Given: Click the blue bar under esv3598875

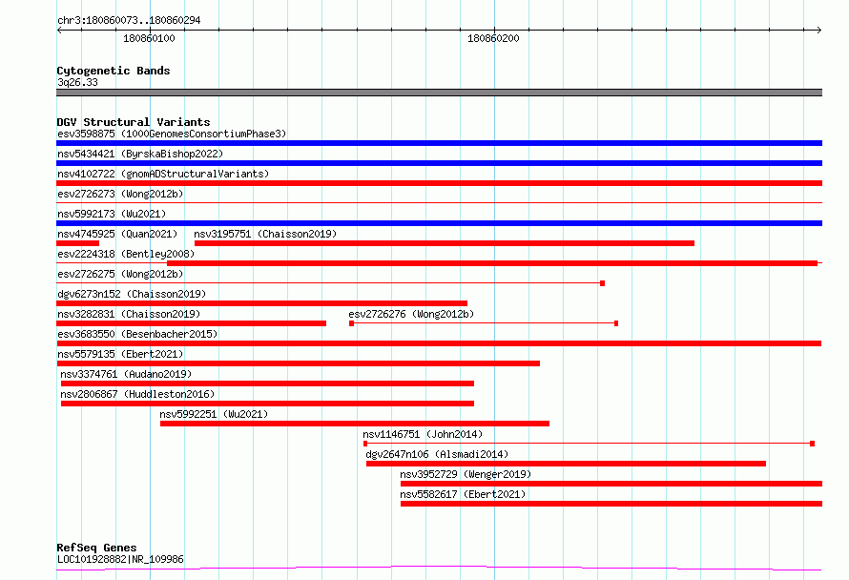Looking at the screenshot, I should point(439,143).
